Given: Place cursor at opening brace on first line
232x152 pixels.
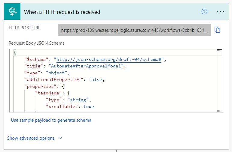Looking at the screenshot, I should point(15,52).
